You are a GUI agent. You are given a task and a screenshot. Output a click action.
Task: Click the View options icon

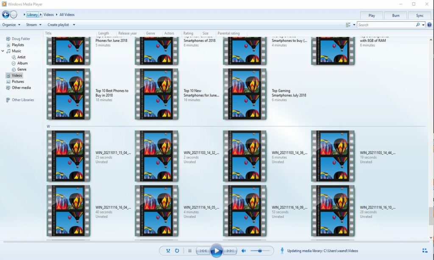(348, 25)
